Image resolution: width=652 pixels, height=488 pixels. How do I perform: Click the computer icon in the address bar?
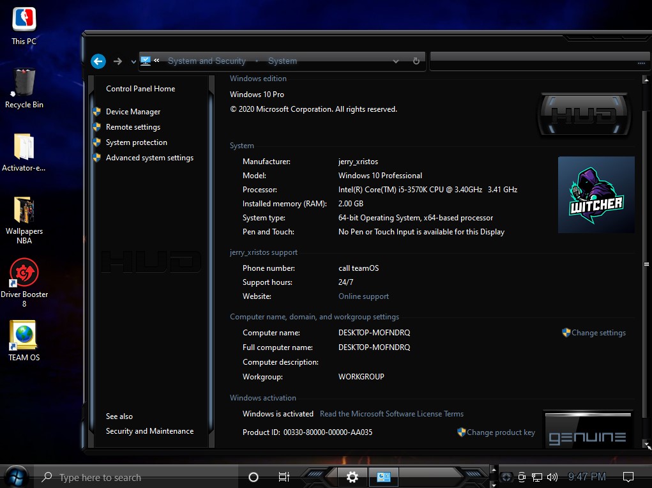[x=146, y=61]
